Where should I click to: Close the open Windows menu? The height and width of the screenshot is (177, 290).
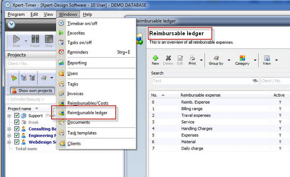tap(68, 14)
